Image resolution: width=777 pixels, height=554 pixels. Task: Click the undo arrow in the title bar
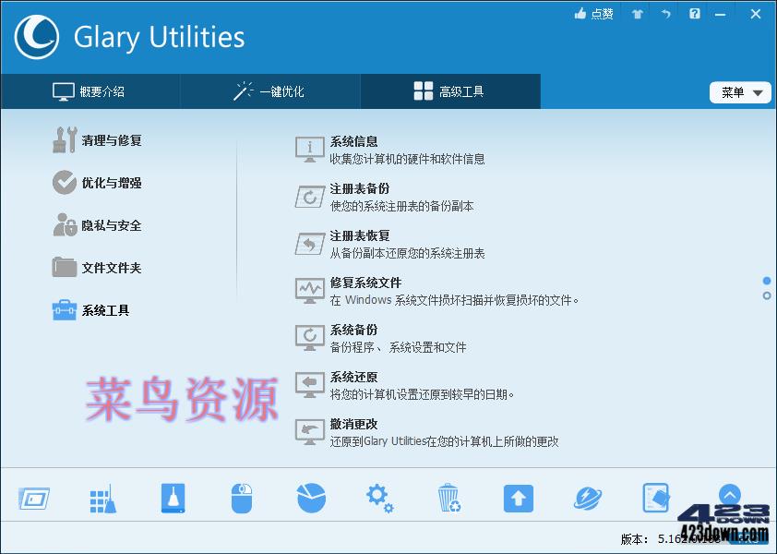coord(665,14)
